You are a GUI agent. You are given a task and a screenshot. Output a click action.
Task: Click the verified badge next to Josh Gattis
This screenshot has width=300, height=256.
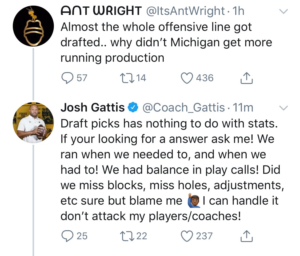[133, 107]
